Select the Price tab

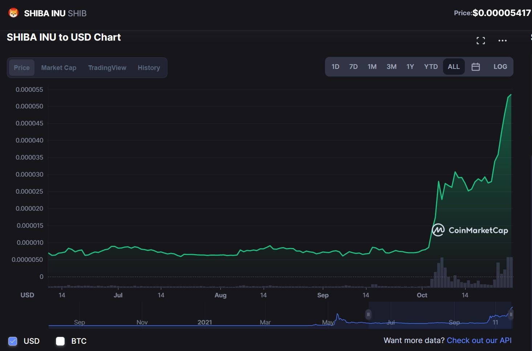pos(22,68)
